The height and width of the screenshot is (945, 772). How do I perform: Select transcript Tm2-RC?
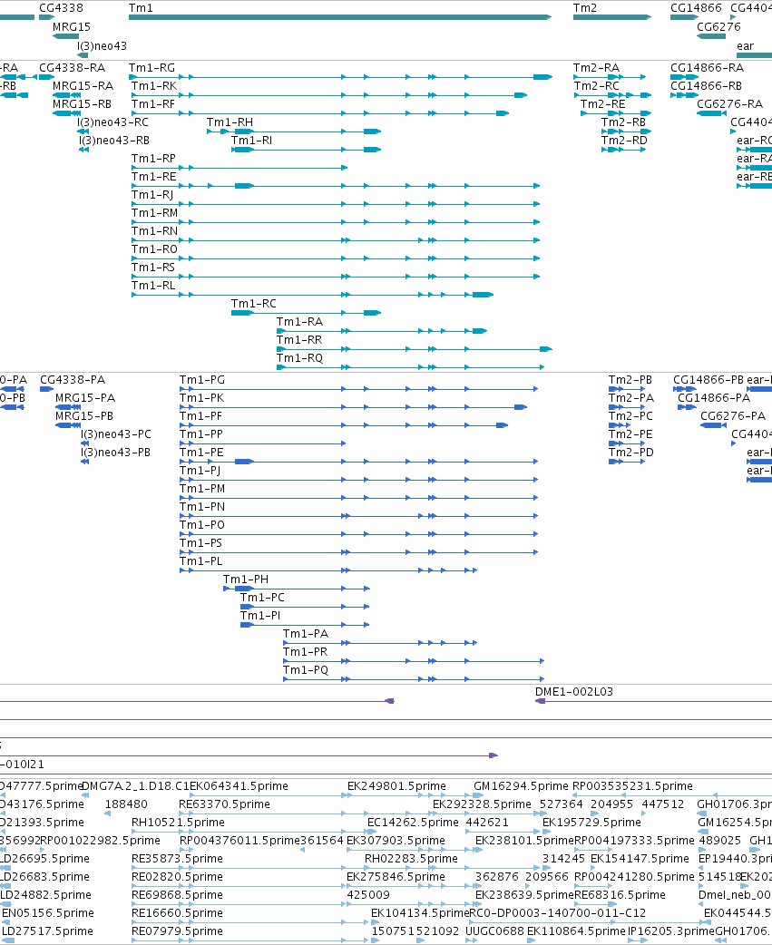pos(613,95)
